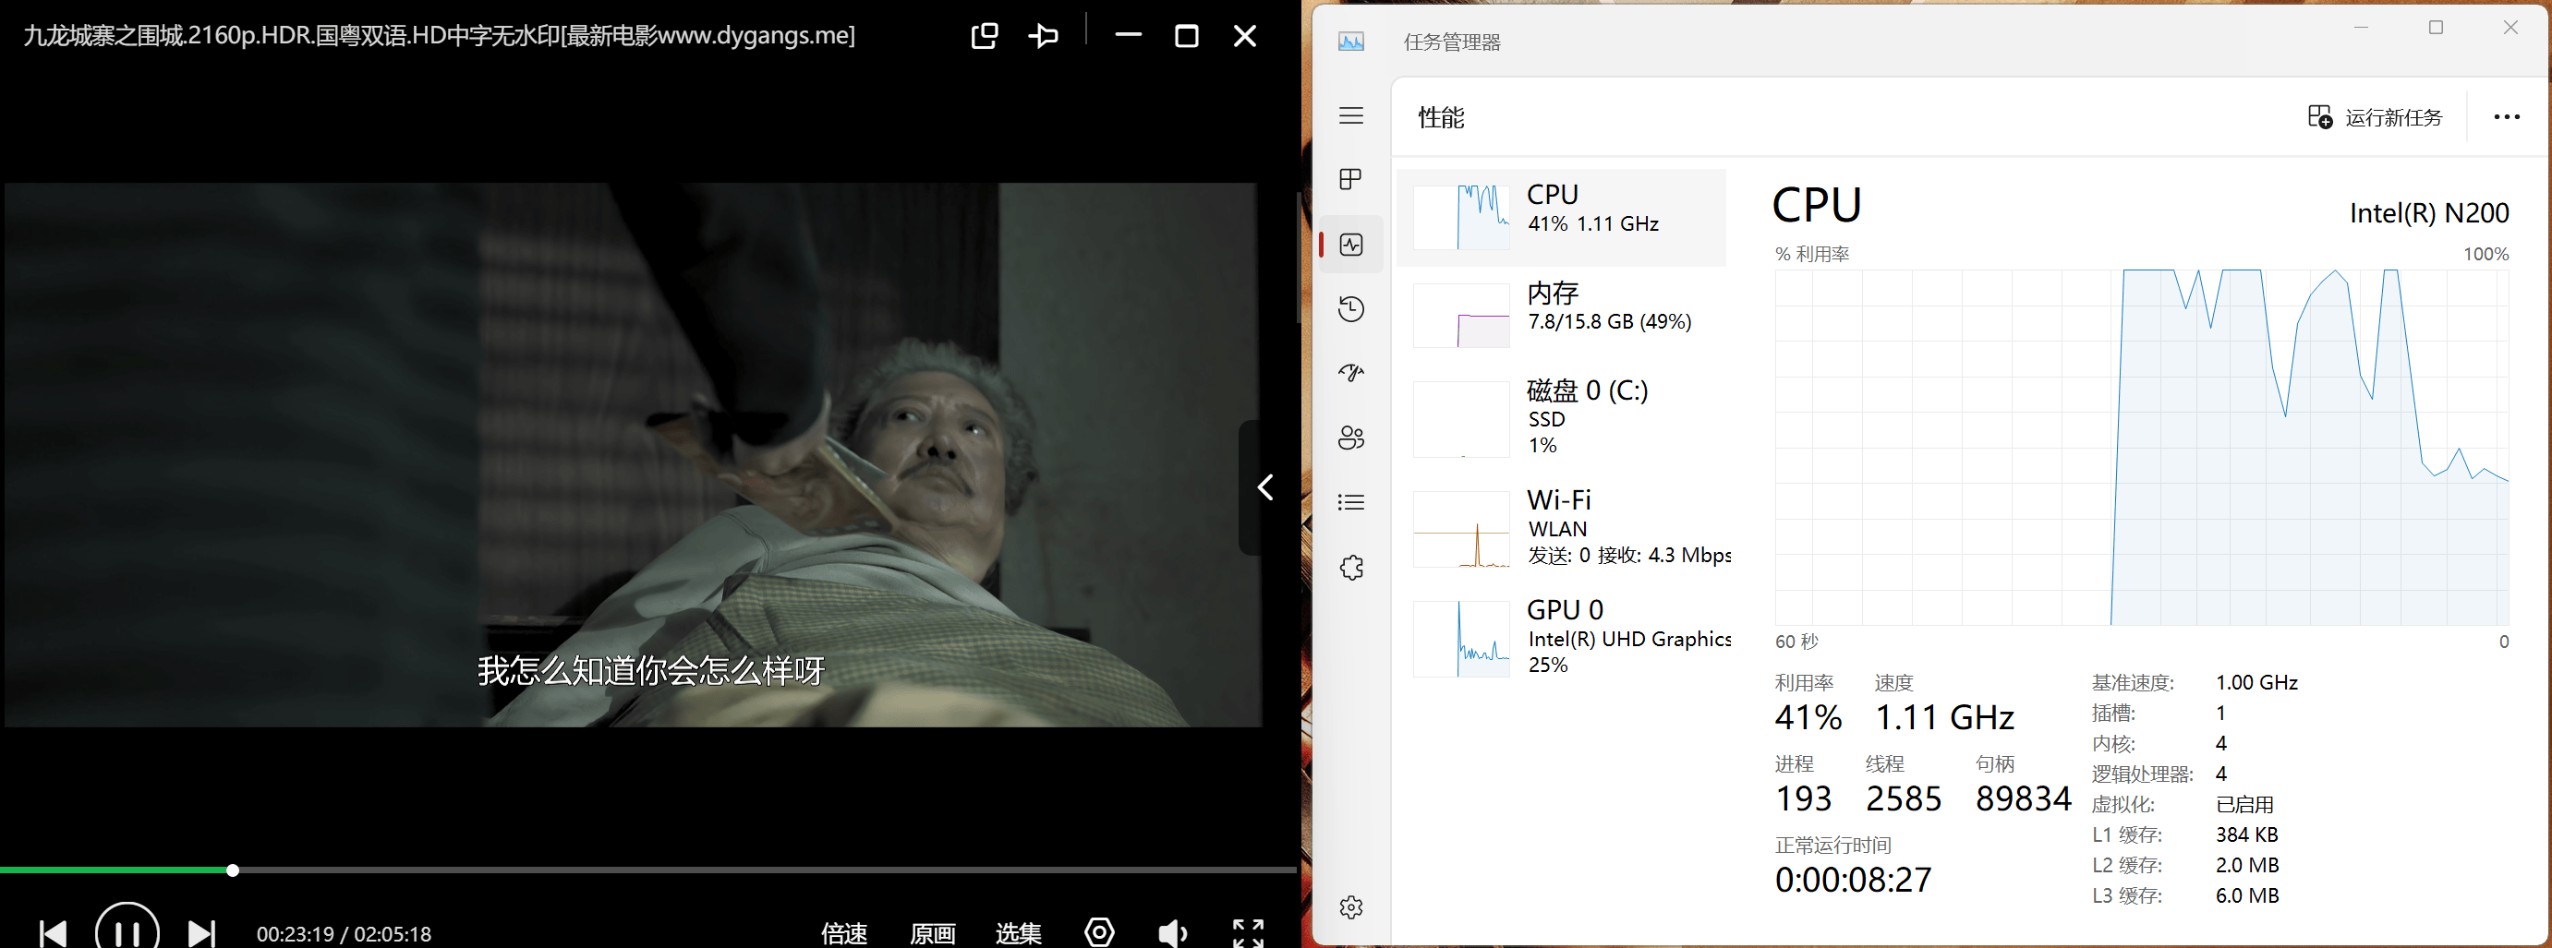The image size is (2552, 948).
Task: Open Startup apps page in Task Manager
Action: (1351, 374)
